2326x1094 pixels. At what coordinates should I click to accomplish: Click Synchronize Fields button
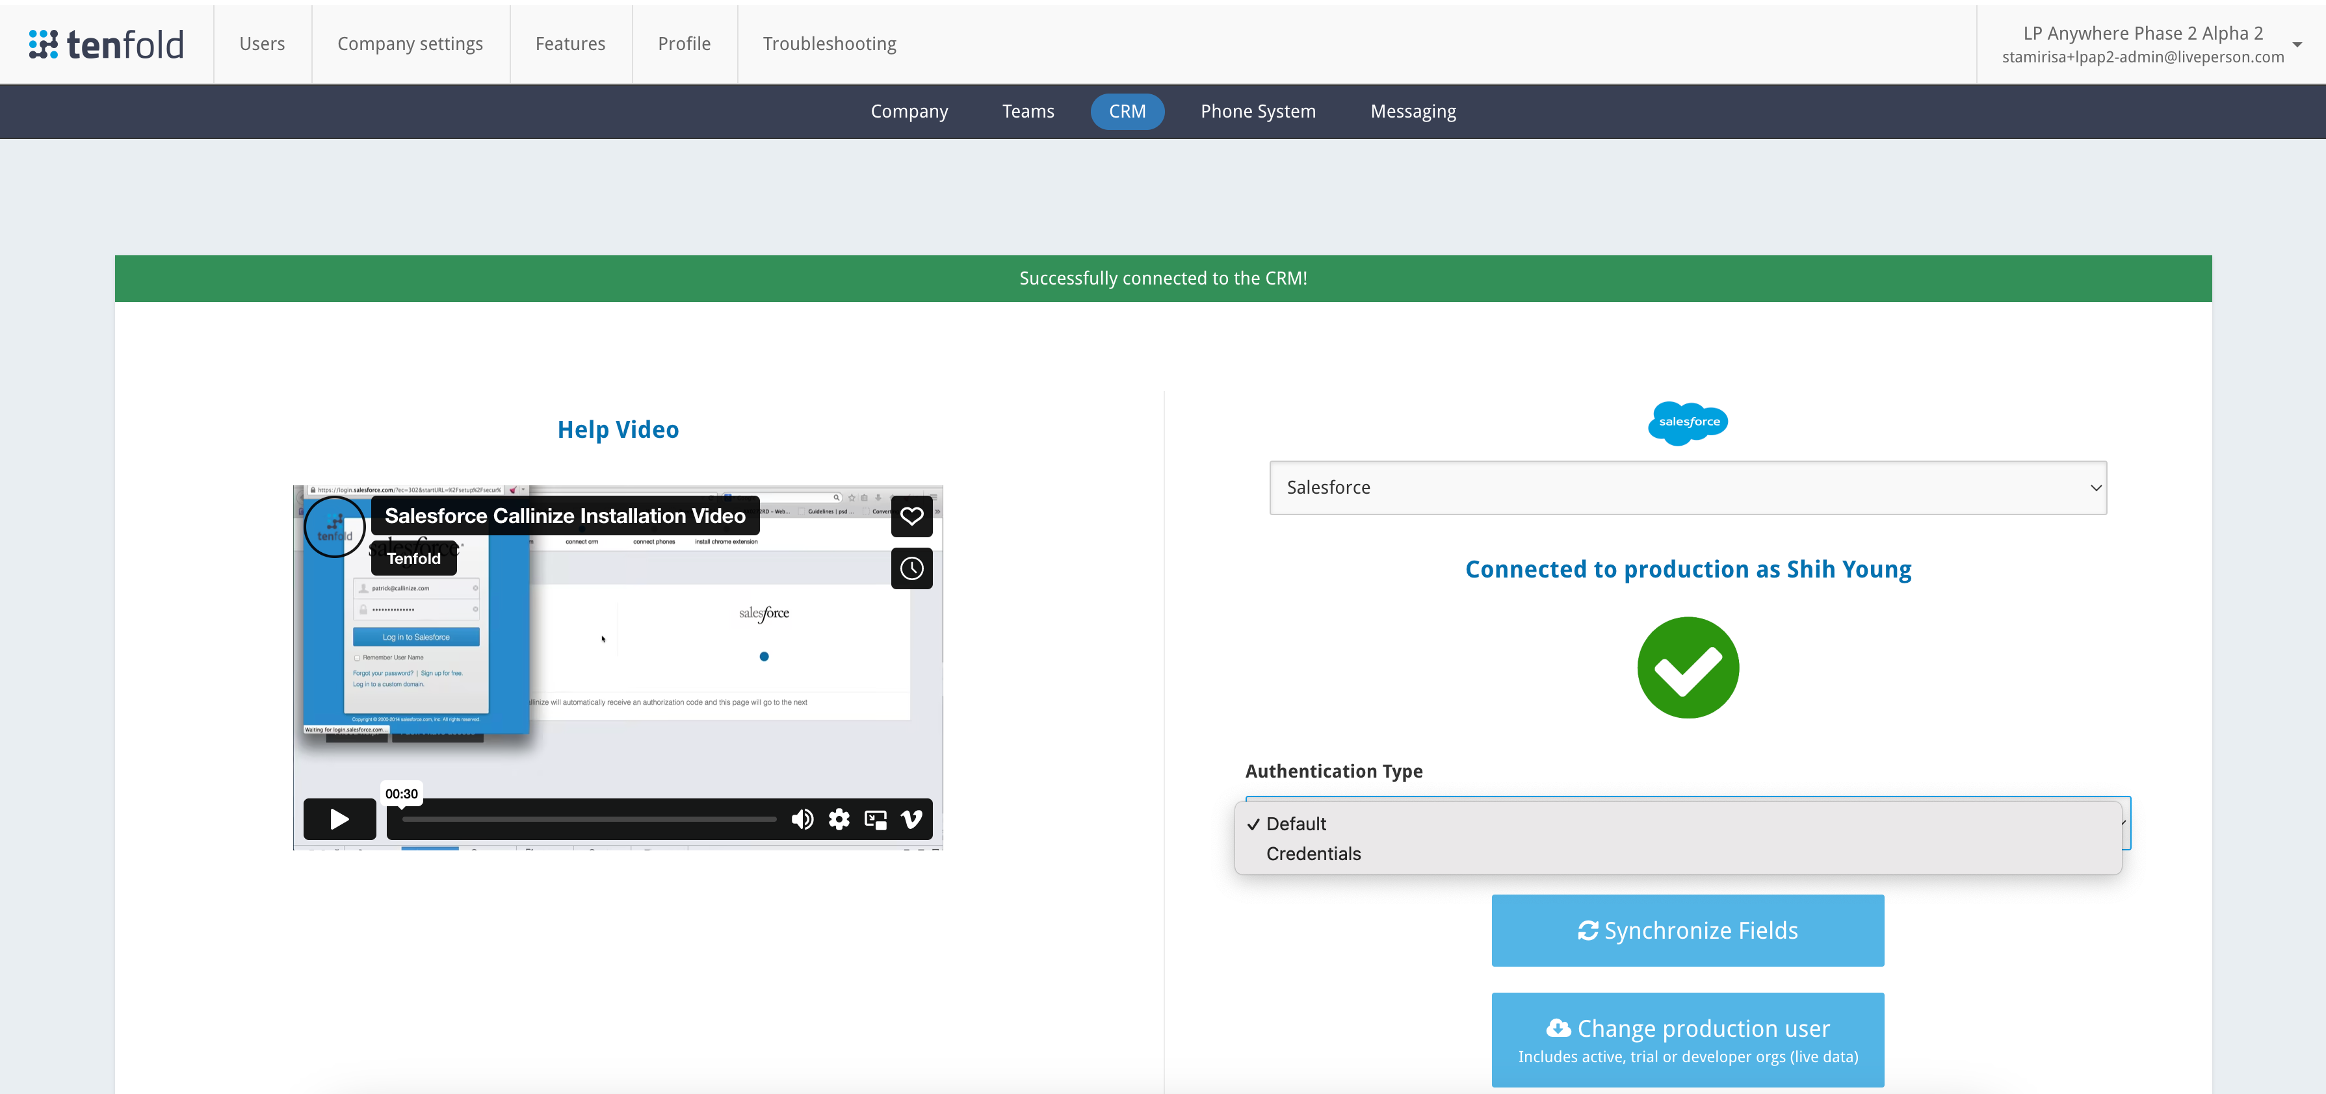pos(1688,930)
